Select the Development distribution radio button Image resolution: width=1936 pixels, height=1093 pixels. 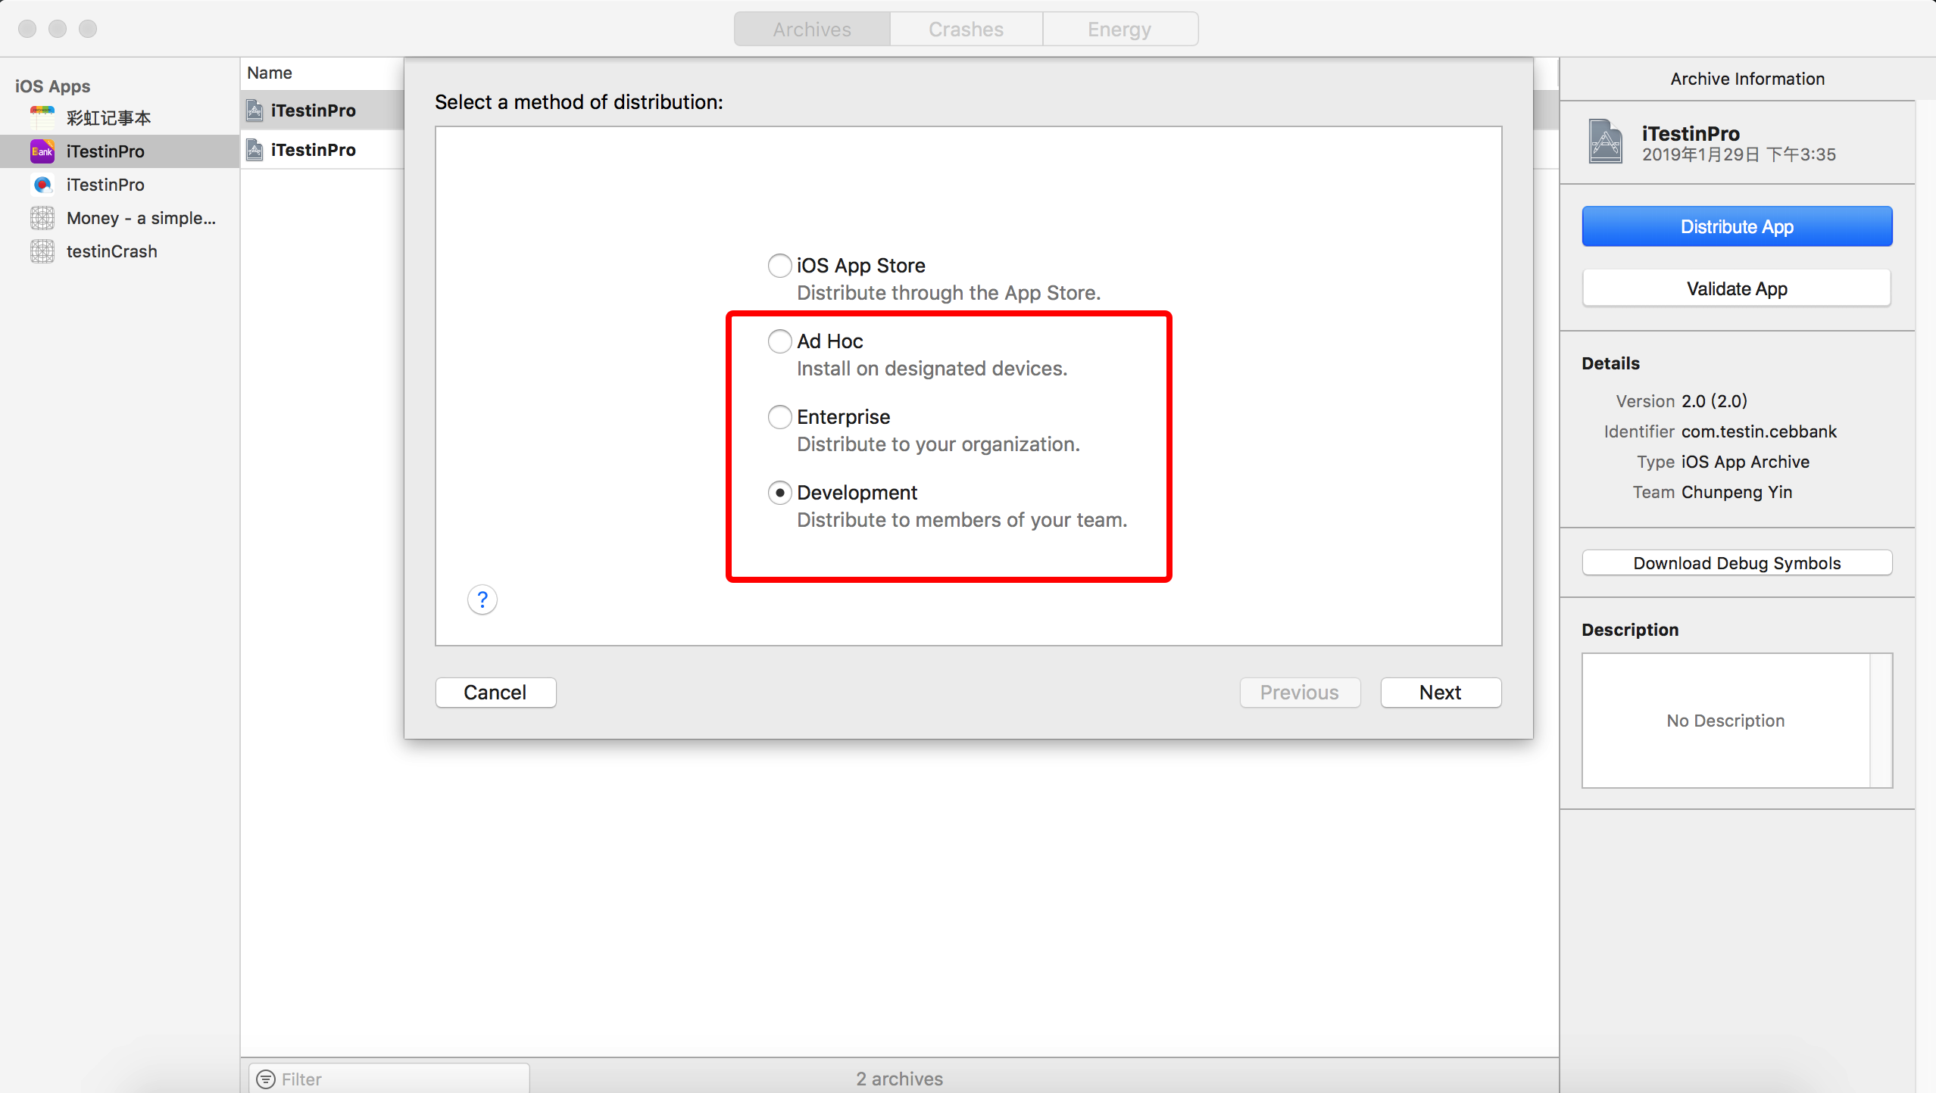tap(779, 493)
